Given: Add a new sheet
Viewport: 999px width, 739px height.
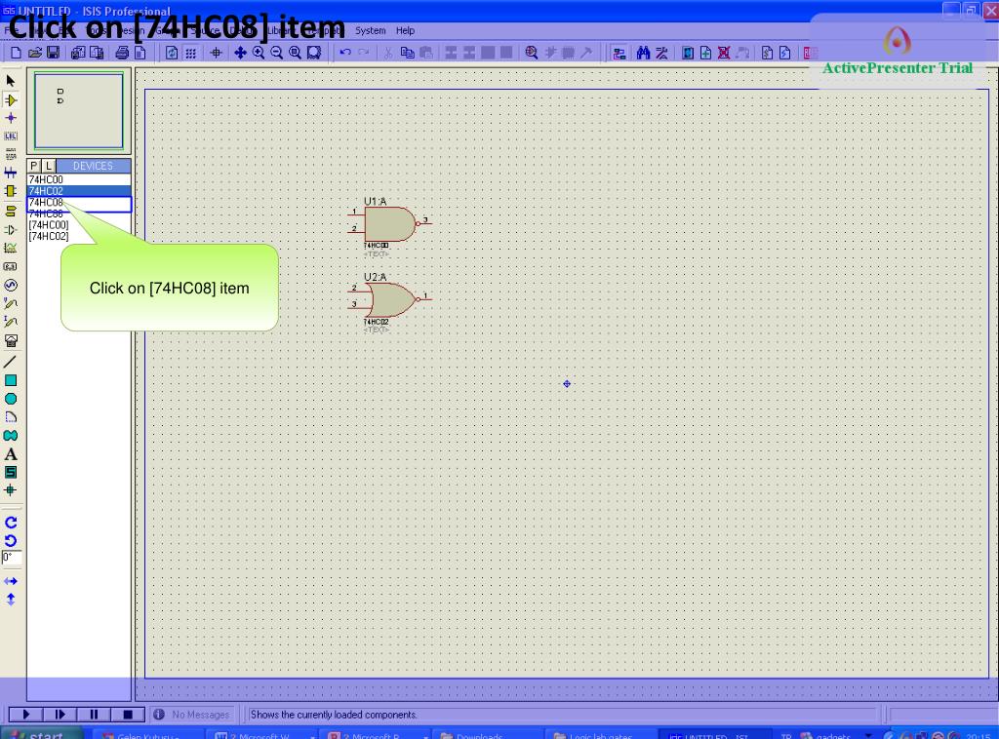Looking at the screenshot, I should click(706, 53).
